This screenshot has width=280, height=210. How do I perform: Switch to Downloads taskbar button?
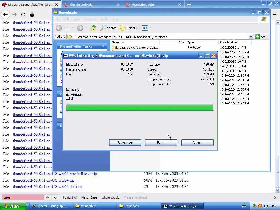pos(138,206)
